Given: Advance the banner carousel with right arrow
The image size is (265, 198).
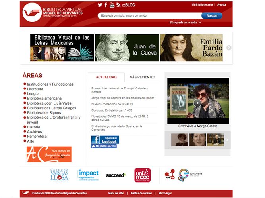Looking at the screenshot, I should pyautogui.click(x=229, y=48).
